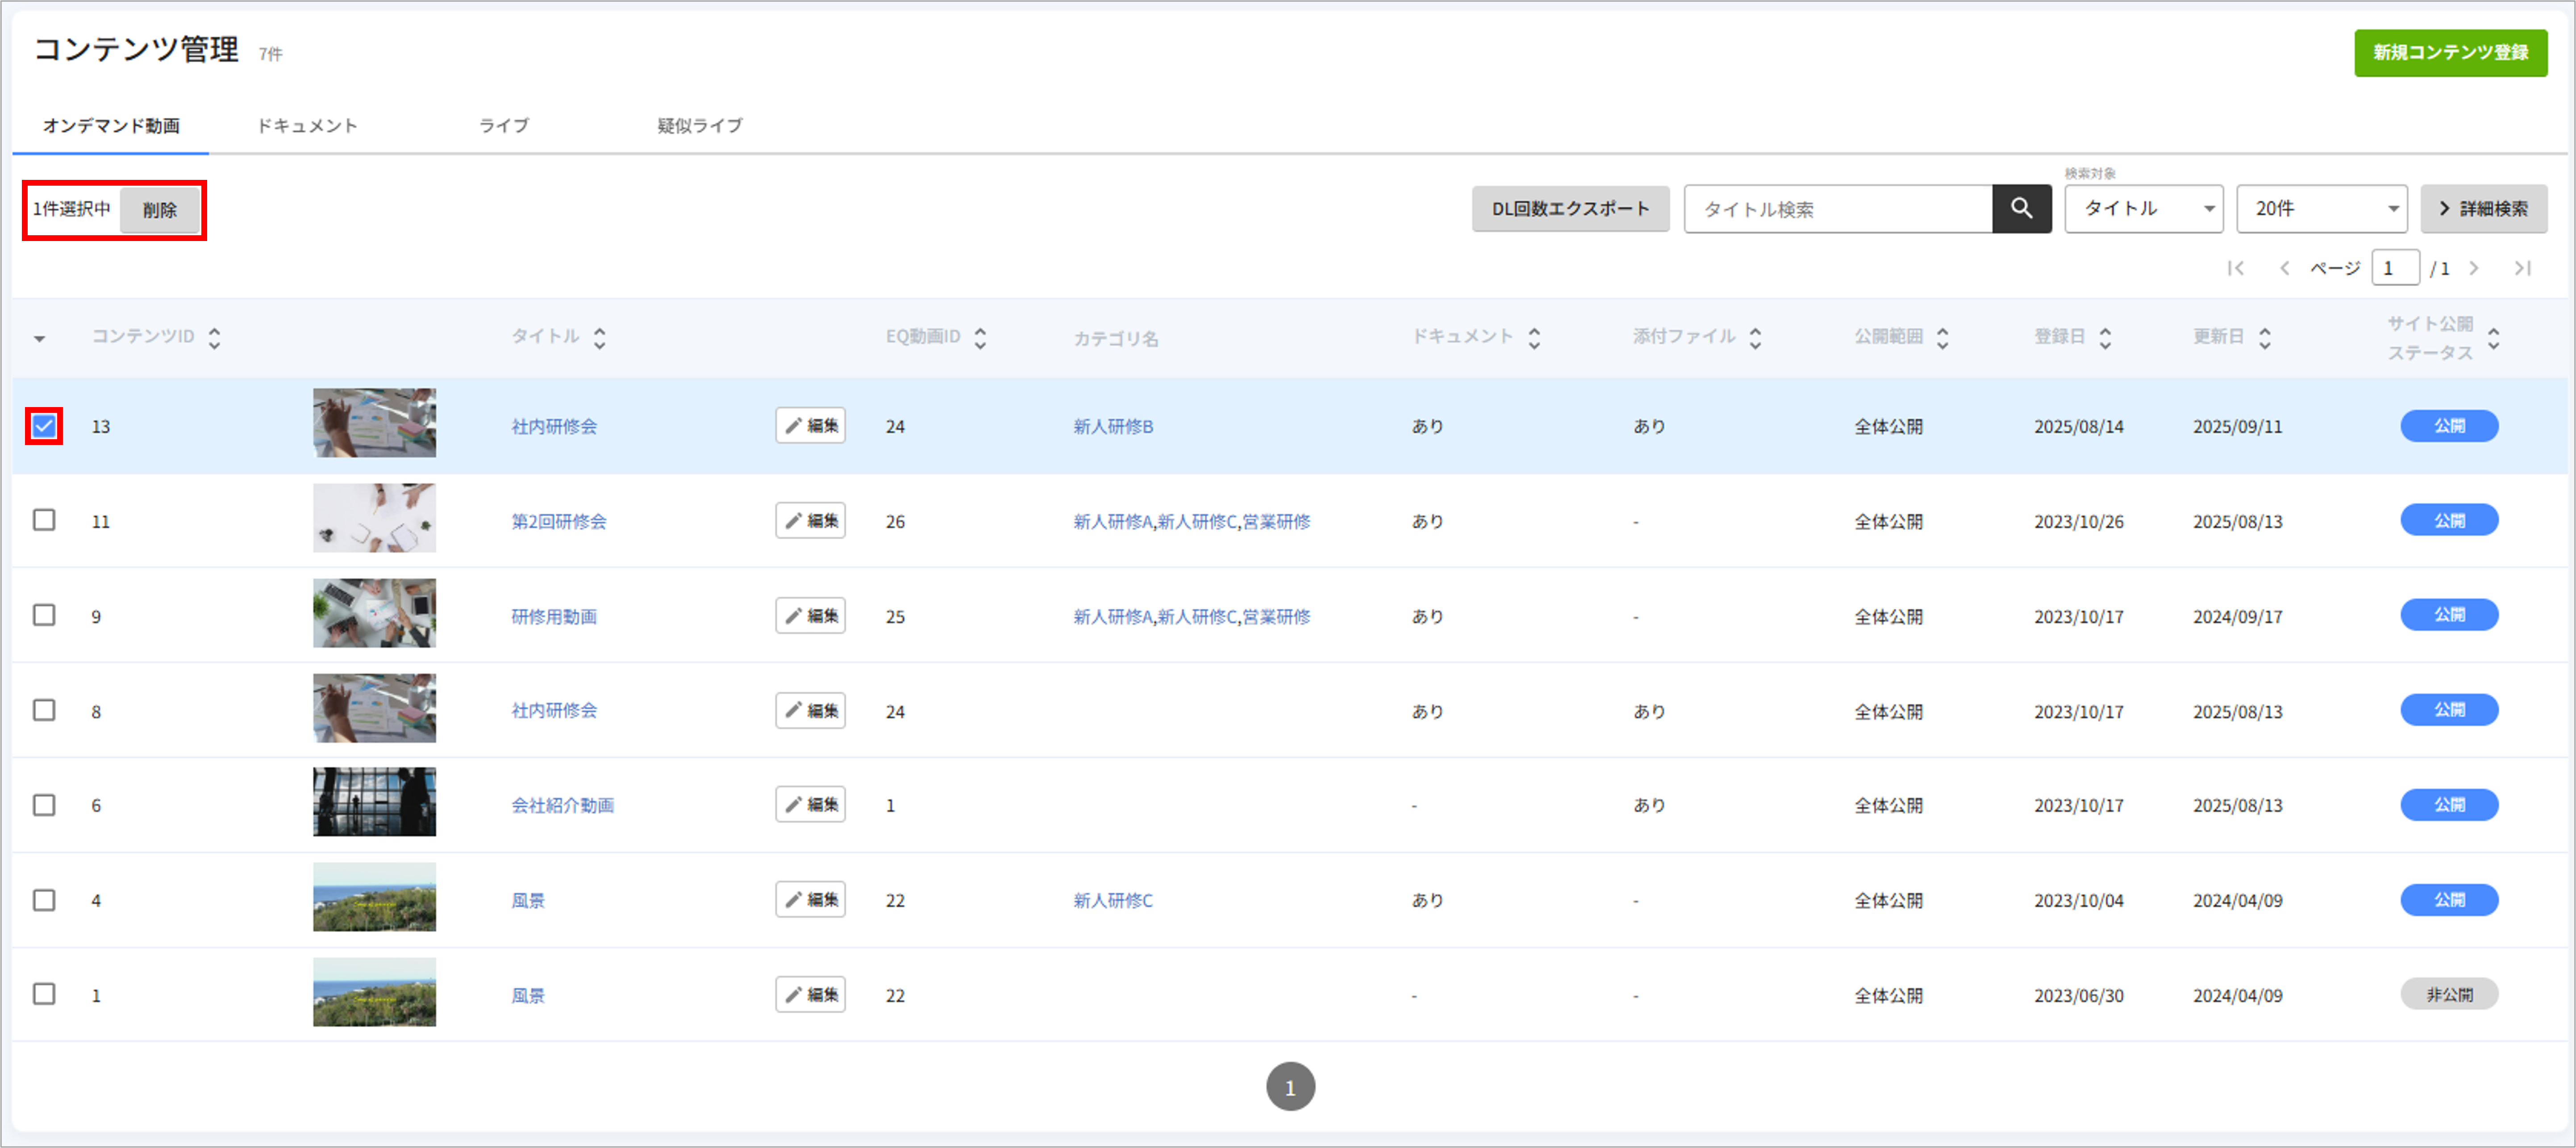Click the 新規コンテンツ登録 button
This screenshot has width=2576, height=1148.
[2450, 53]
